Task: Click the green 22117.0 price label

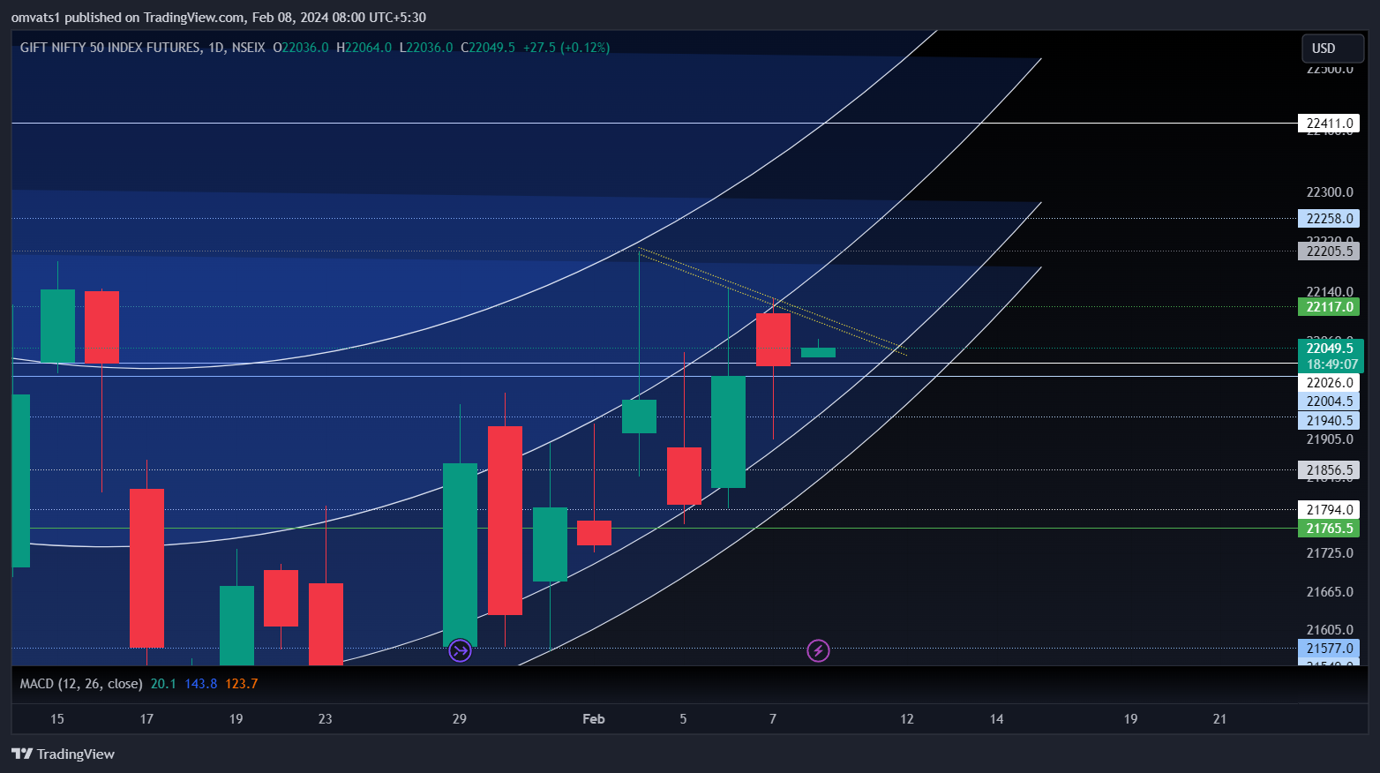Action: click(x=1329, y=307)
